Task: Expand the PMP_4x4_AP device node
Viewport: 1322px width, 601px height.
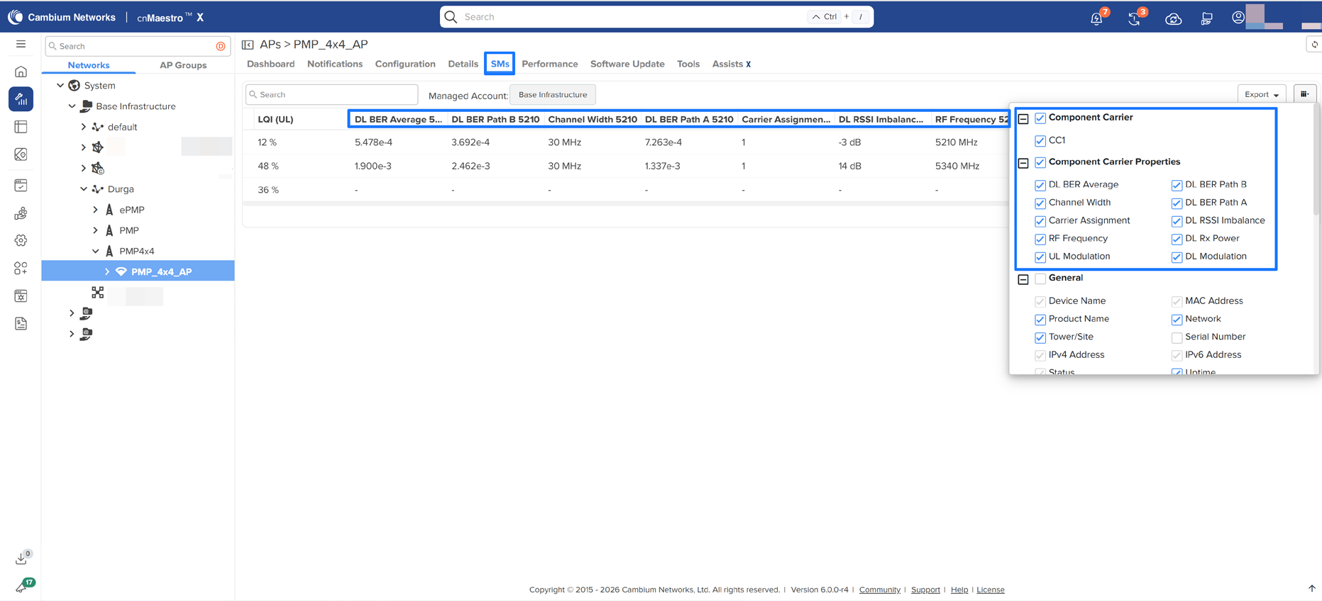Action: point(107,271)
